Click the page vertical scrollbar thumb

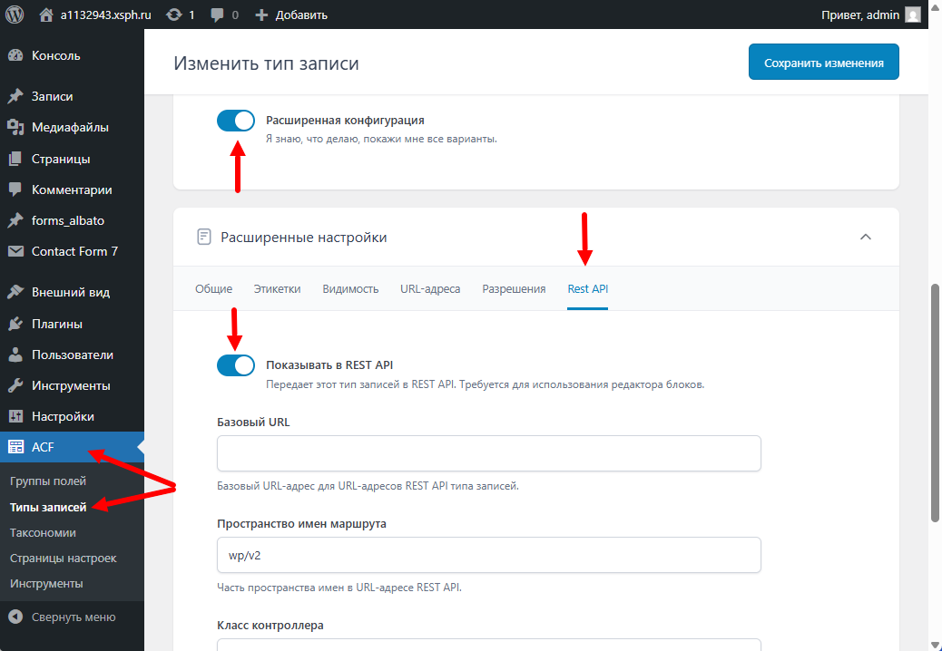(x=935, y=403)
